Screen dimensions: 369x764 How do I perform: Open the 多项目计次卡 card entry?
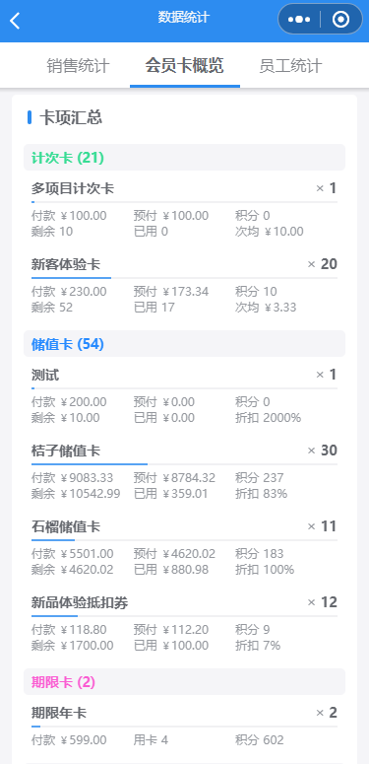(184, 209)
